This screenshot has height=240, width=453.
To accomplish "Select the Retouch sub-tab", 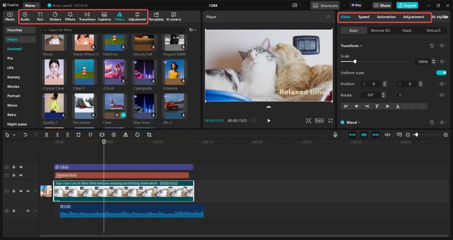I will tap(434, 30).
